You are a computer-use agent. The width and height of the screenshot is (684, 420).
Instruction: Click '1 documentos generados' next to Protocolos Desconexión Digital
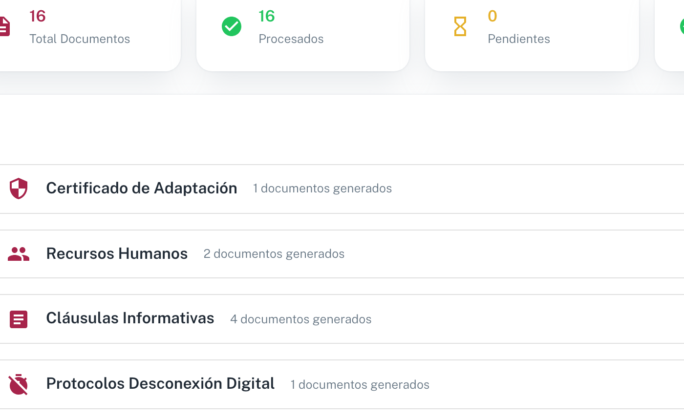pyautogui.click(x=360, y=385)
